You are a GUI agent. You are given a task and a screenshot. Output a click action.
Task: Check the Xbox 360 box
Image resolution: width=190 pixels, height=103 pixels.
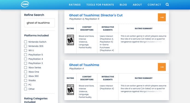(26, 76)
